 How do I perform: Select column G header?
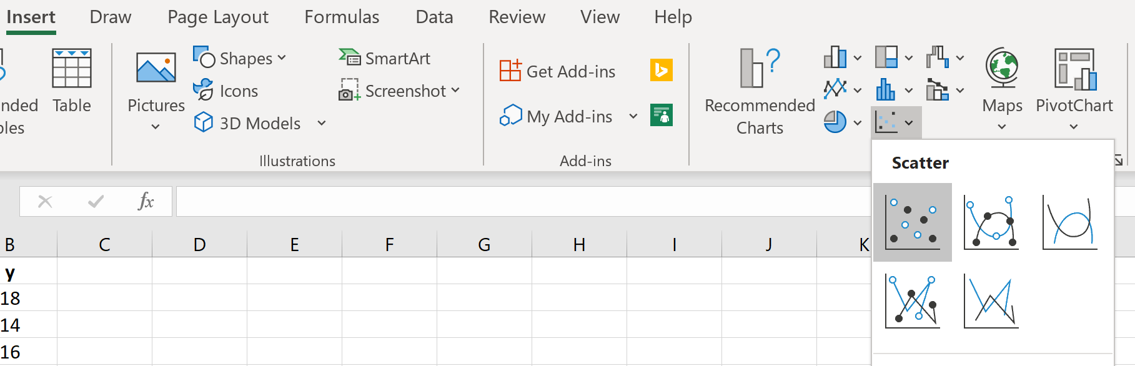click(484, 244)
